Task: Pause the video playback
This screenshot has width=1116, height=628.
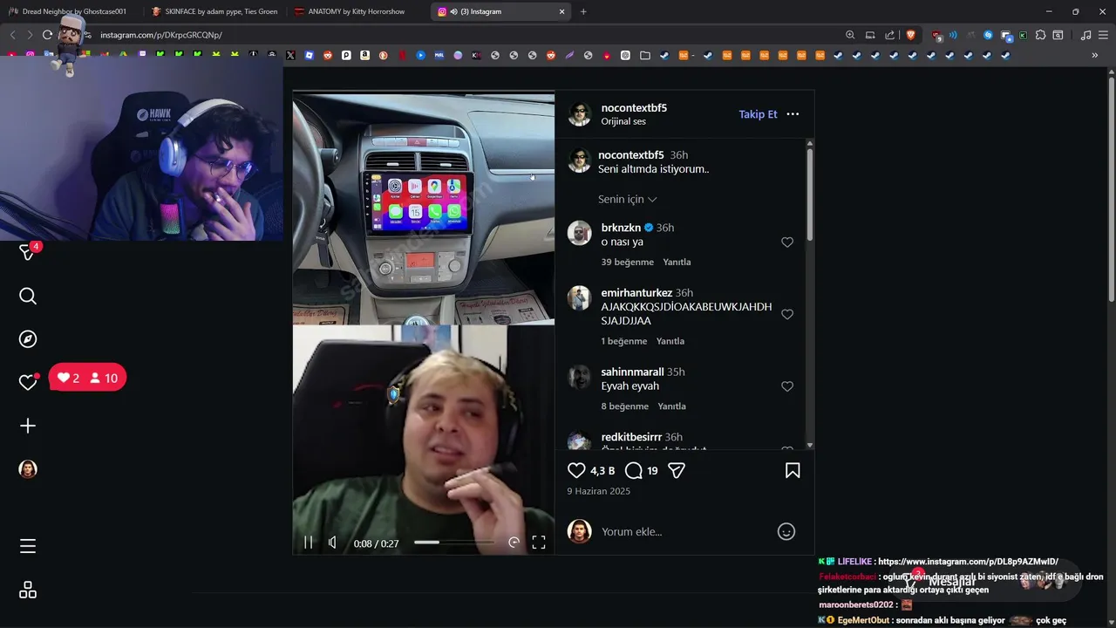Action: 308,543
